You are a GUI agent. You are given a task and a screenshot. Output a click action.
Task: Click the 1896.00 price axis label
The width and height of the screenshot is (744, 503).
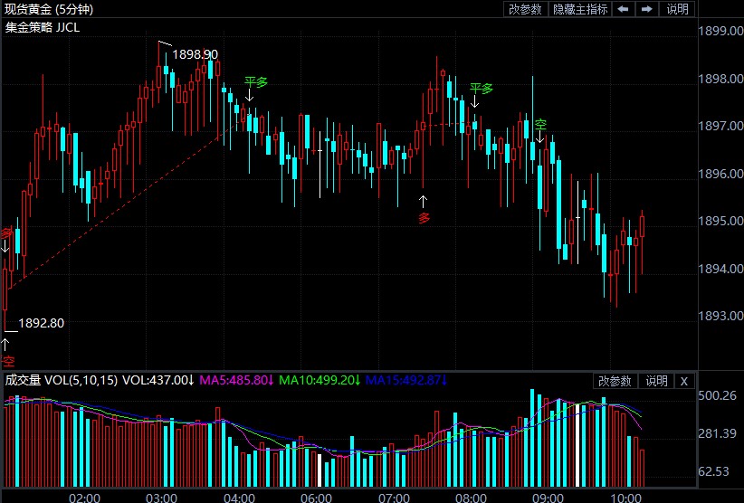pyautogui.click(x=720, y=174)
